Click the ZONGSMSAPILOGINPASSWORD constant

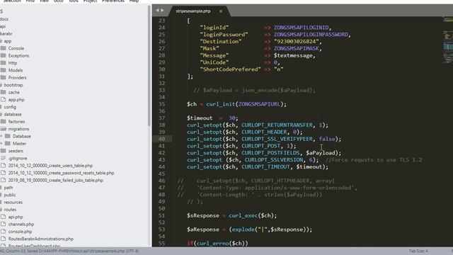311,35
